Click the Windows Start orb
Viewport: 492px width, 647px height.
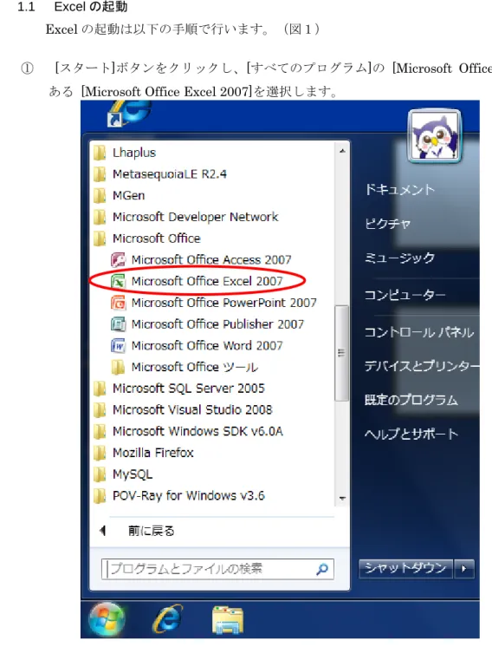tap(107, 619)
